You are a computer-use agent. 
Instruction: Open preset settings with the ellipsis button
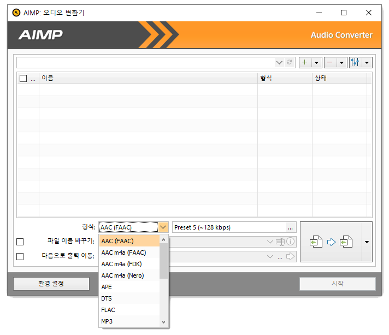291,227
